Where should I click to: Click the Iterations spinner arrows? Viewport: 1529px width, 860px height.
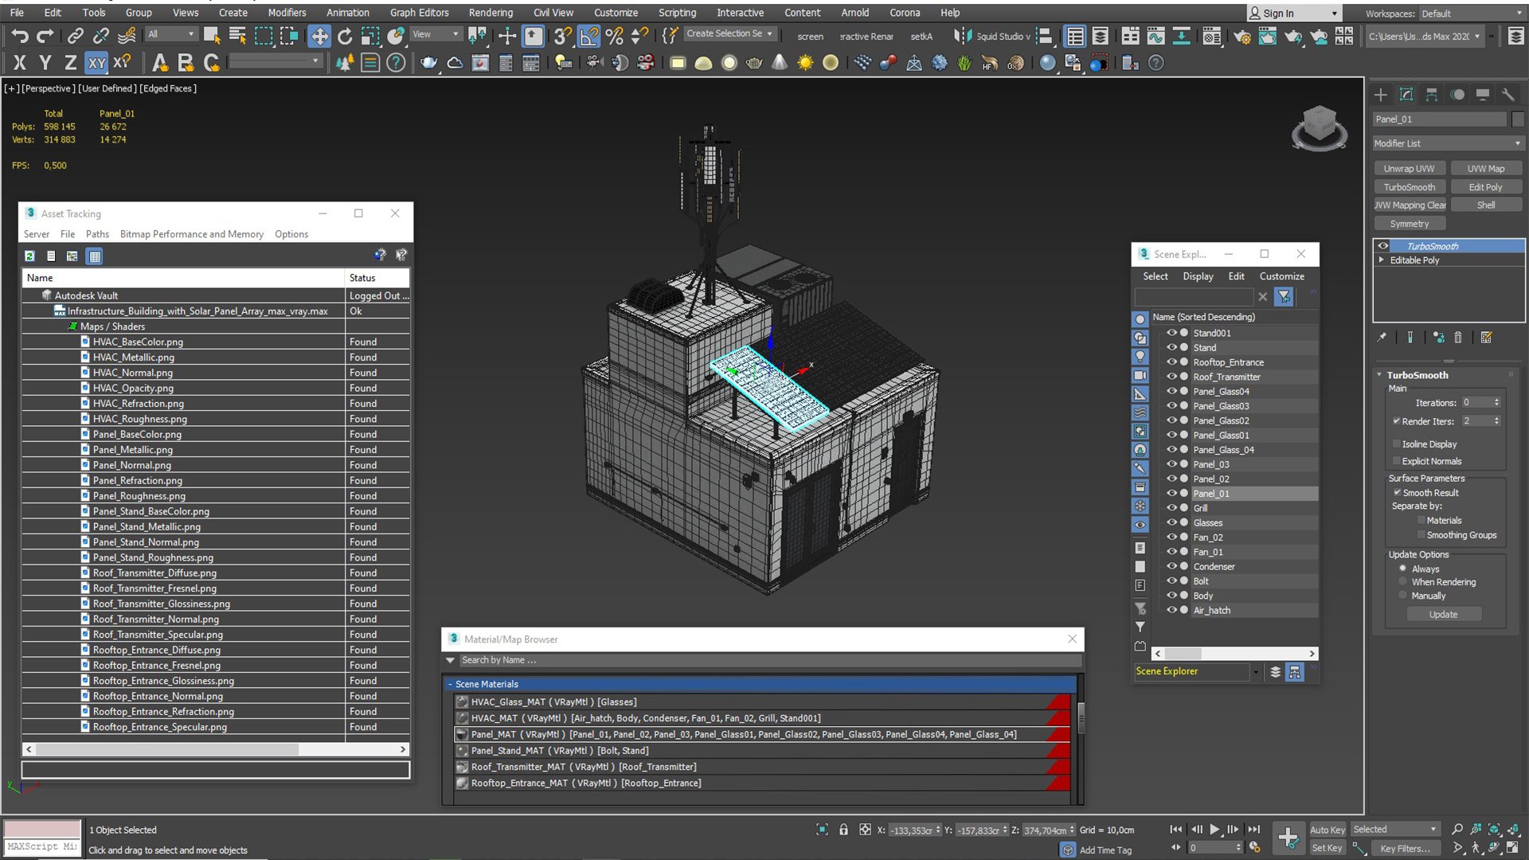point(1497,403)
